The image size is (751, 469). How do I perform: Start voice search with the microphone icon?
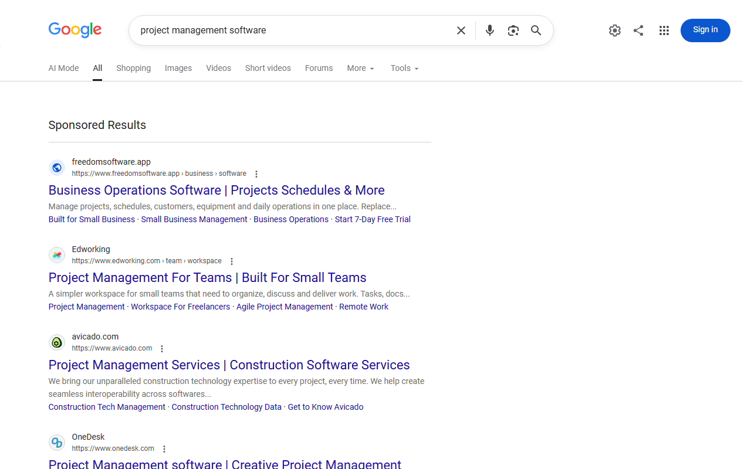click(490, 30)
